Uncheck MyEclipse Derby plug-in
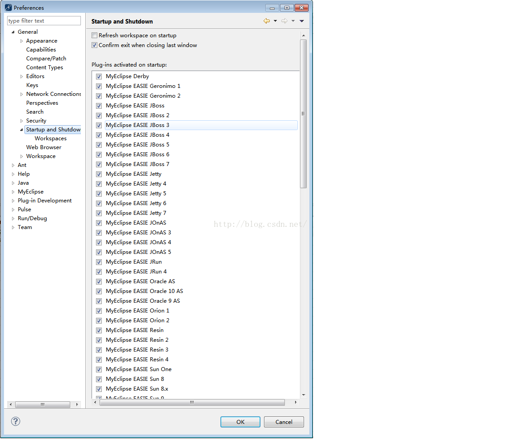 pos(99,76)
